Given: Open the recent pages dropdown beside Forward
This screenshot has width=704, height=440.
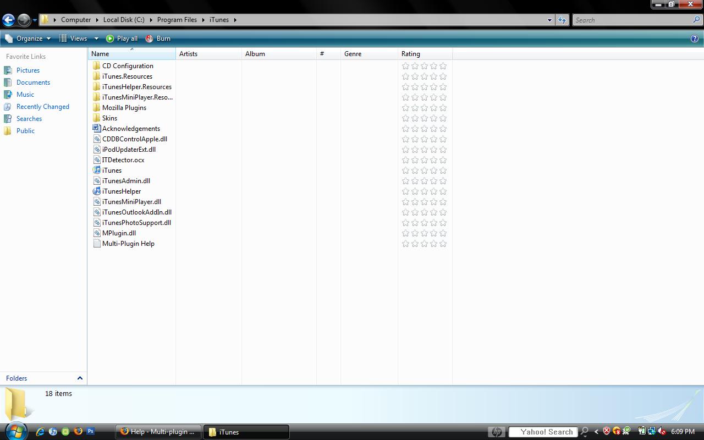Looking at the screenshot, I should pos(35,20).
